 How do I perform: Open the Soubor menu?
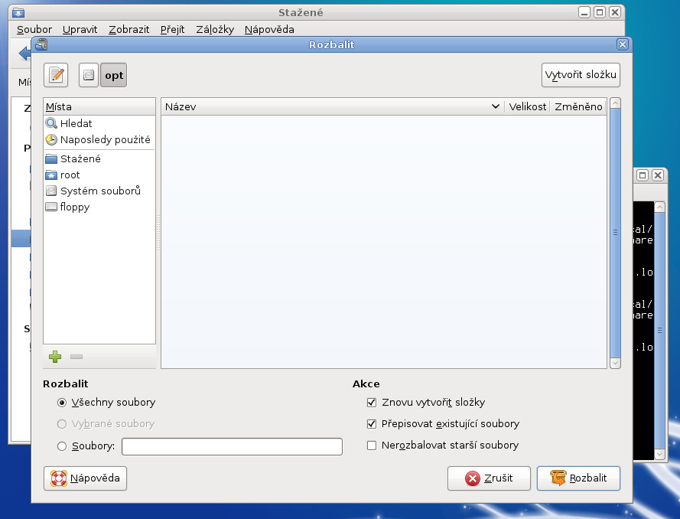coord(34,30)
